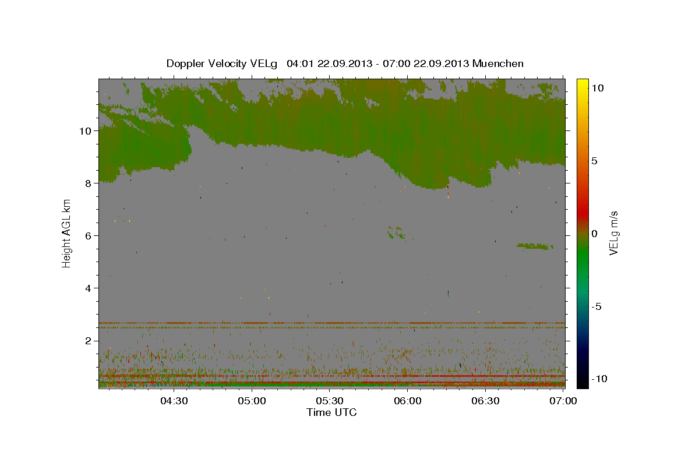Click the height tick label 2

pyautogui.click(x=89, y=340)
